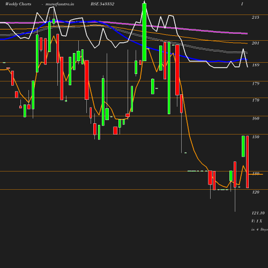Click the 'Weekly Charts' title text
Image resolution: width=268 pixels, height=268 pixels.
(x=18, y=4)
